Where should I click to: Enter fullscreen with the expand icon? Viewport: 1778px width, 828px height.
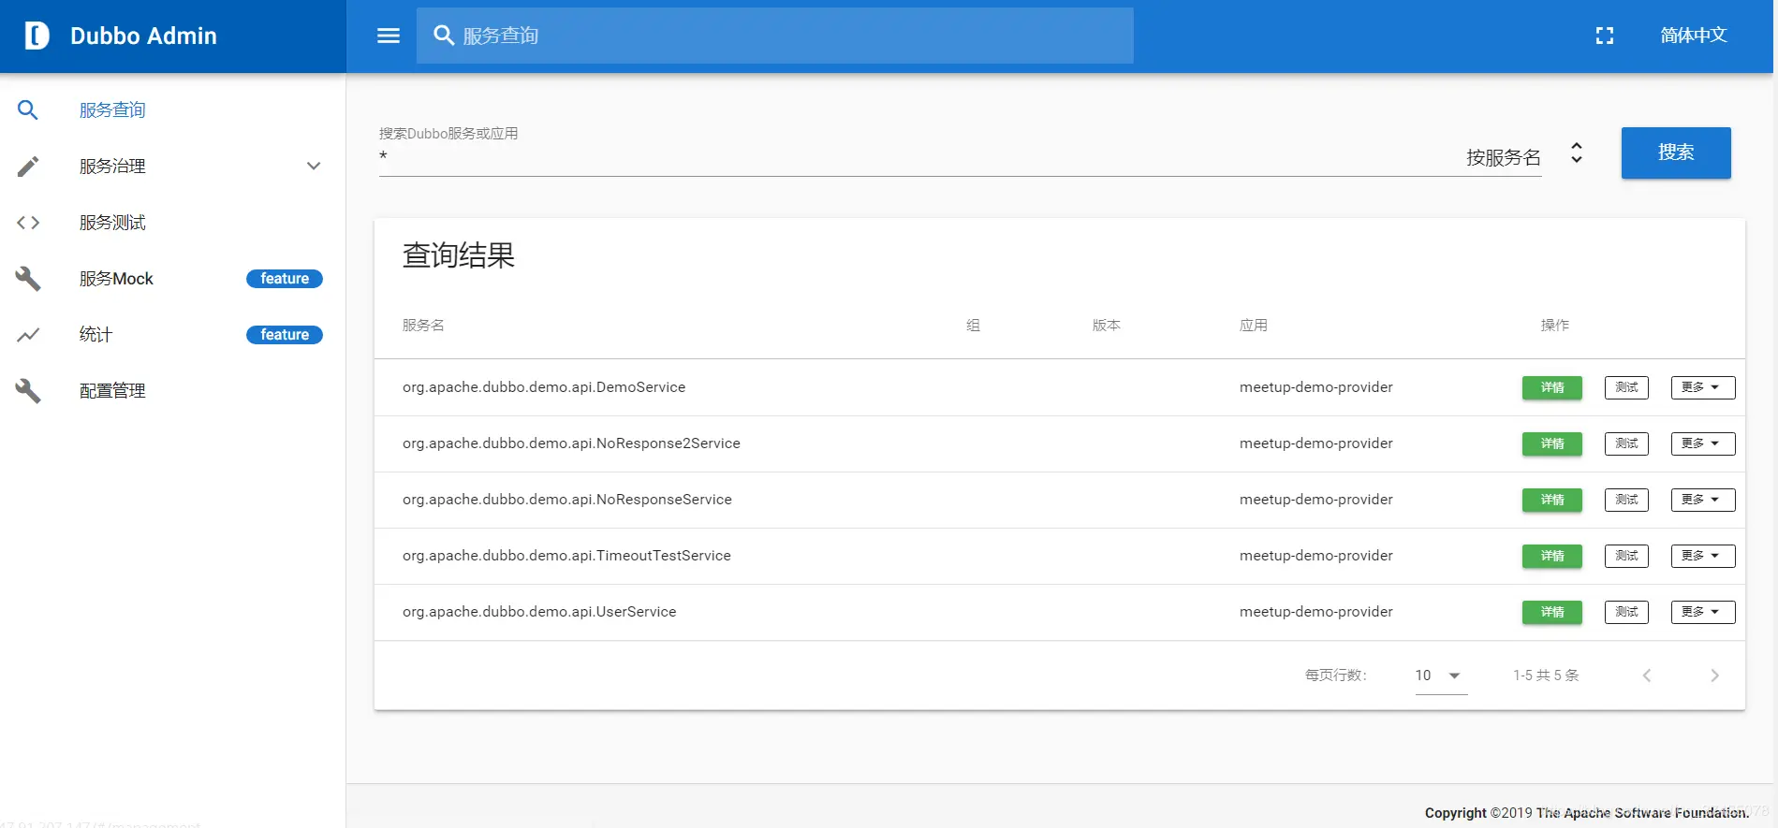tap(1605, 36)
